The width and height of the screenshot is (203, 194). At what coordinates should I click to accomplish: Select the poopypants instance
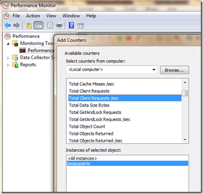point(127,164)
